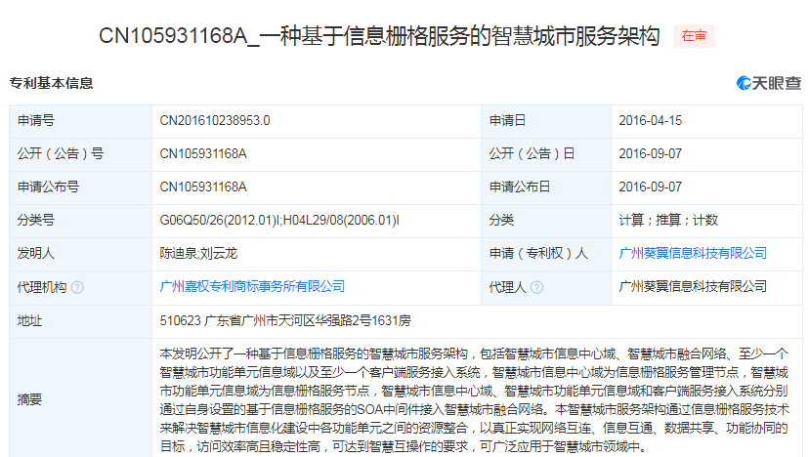Viewport: 809px width, 457px height.
Task: Click the 申请公布日 date value
Action: click(x=651, y=187)
